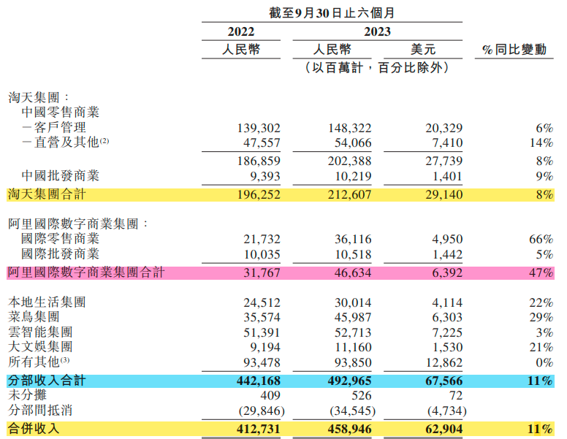
Task: Click the total 492,965
Action: pyautogui.click(x=350, y=381)
